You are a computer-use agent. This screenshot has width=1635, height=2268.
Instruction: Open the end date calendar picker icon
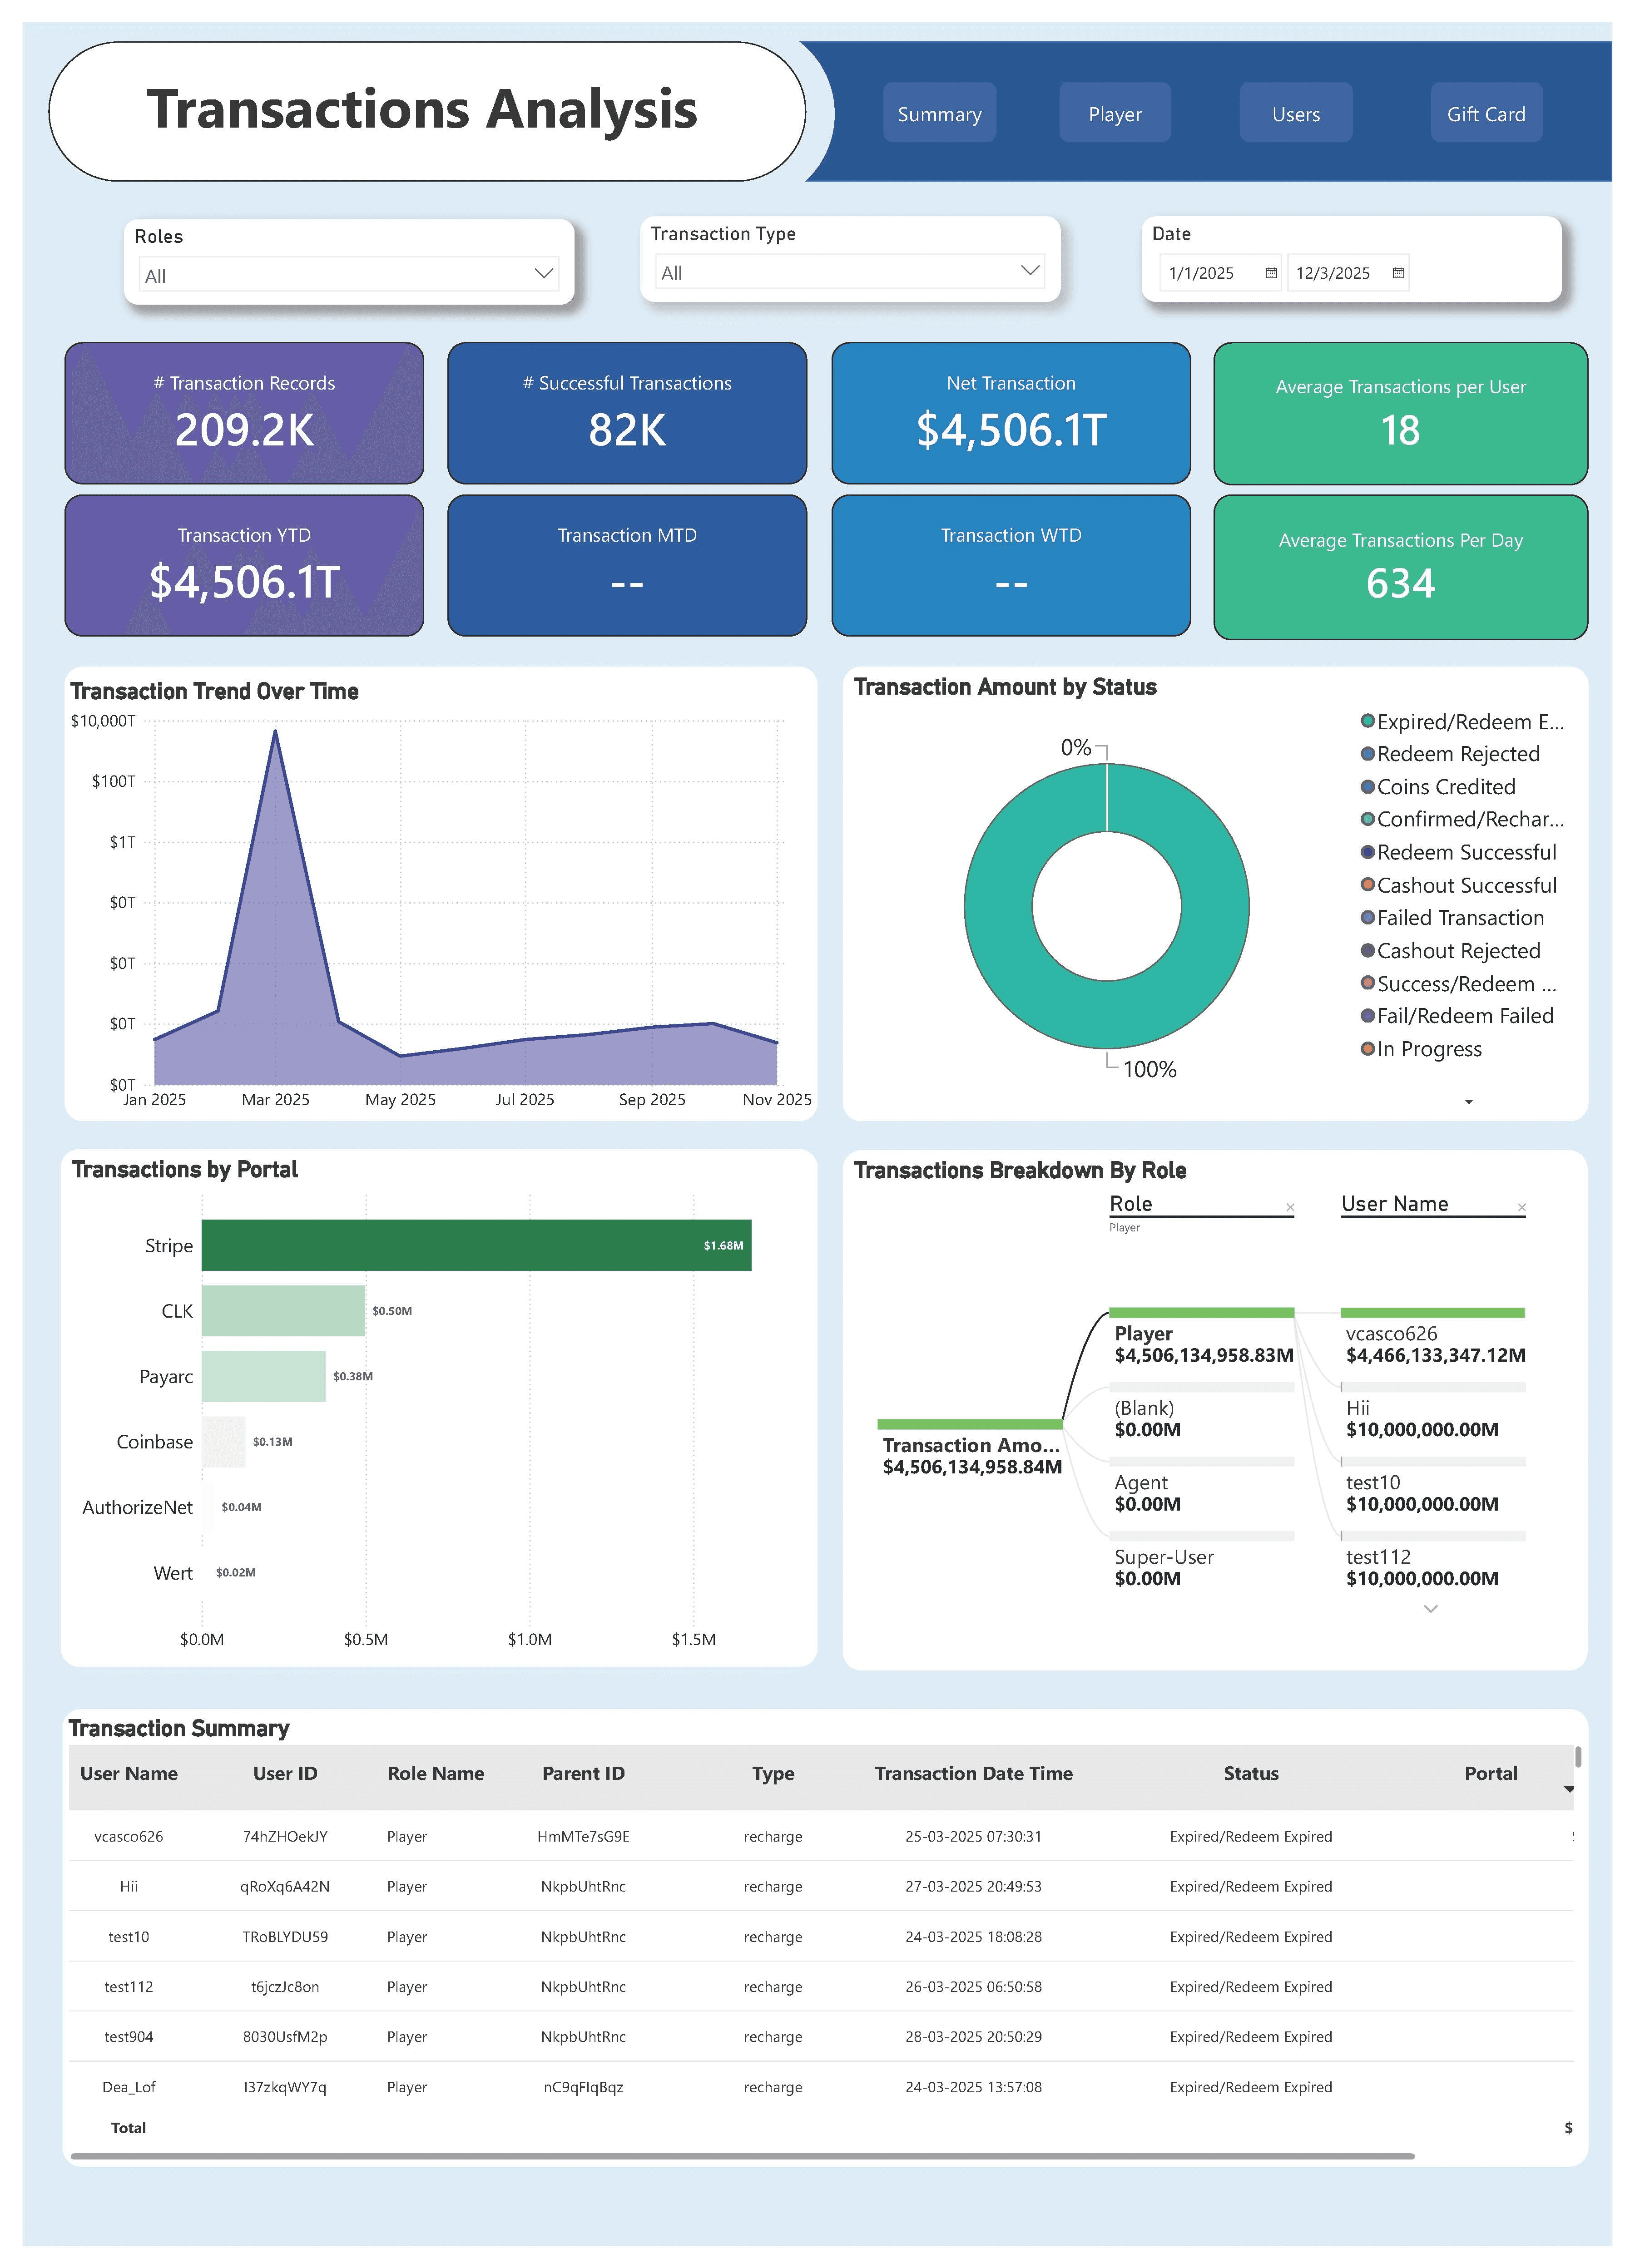(x=1398, y=273)
